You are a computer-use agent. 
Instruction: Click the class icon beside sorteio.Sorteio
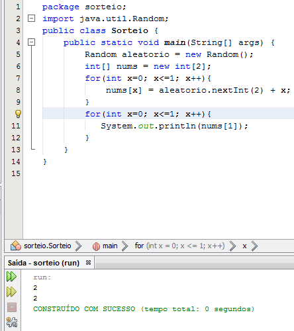click(16, 246)
